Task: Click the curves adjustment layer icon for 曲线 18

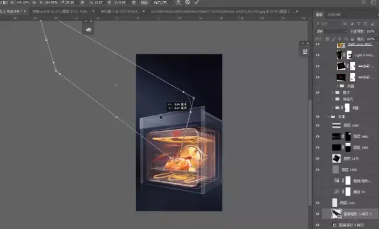Action: (336, 192)
